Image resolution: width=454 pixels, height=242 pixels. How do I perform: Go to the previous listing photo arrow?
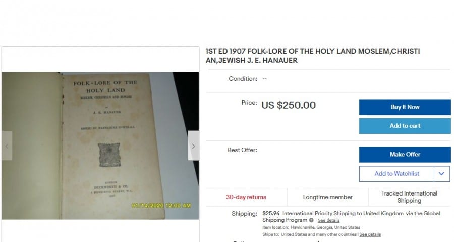[x=7, y=146]
